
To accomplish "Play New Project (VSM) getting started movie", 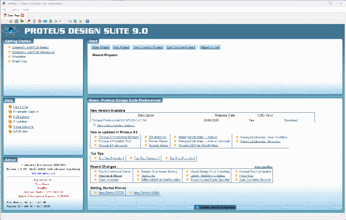I will point(147,193).
